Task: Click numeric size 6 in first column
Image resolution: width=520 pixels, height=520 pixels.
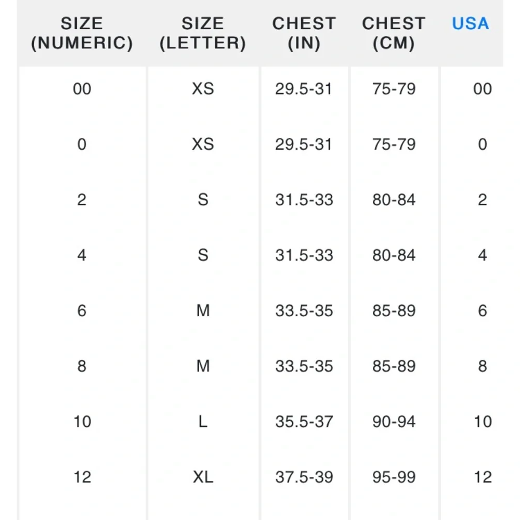Action: click(82, 311)
